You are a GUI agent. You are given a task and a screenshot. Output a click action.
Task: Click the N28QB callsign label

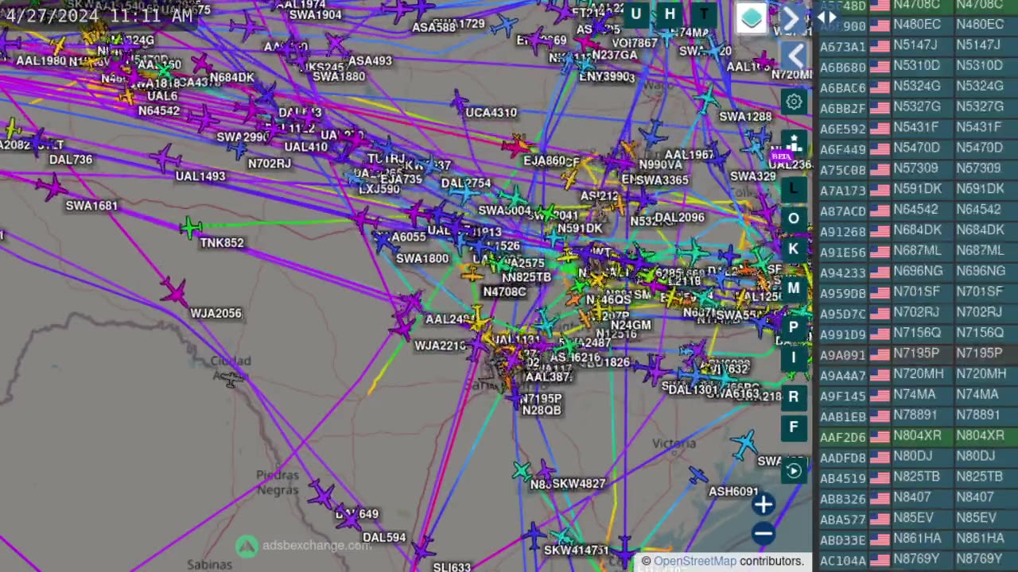[x=542, y=411]
